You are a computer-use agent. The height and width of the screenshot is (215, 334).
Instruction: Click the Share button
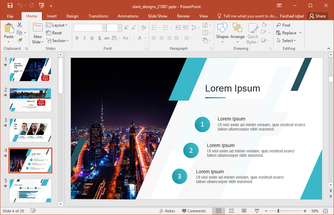pyautogui.click(x=317, y=16)
